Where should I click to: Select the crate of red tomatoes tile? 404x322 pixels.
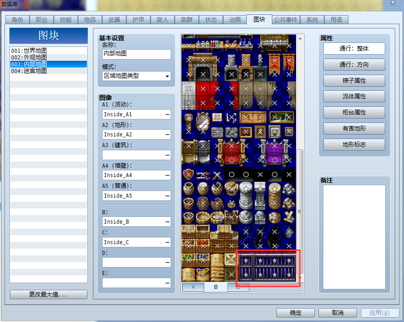click(x=203, y=246)
